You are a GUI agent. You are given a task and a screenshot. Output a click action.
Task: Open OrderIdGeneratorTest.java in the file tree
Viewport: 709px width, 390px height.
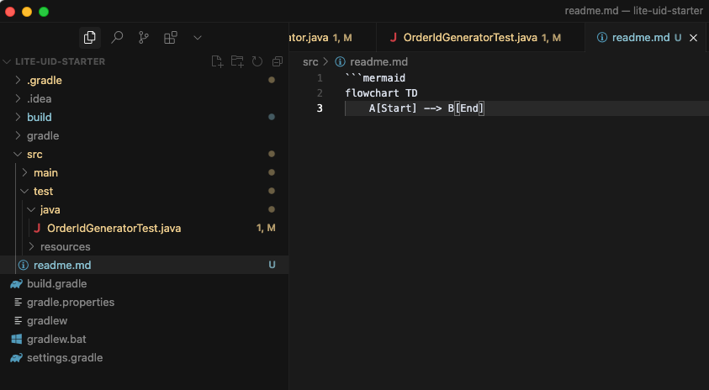tap(114, 229)
